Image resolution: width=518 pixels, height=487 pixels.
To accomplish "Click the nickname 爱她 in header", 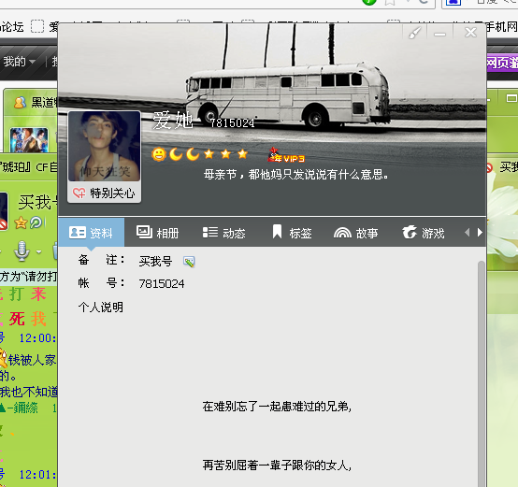I will pos(173,121).
